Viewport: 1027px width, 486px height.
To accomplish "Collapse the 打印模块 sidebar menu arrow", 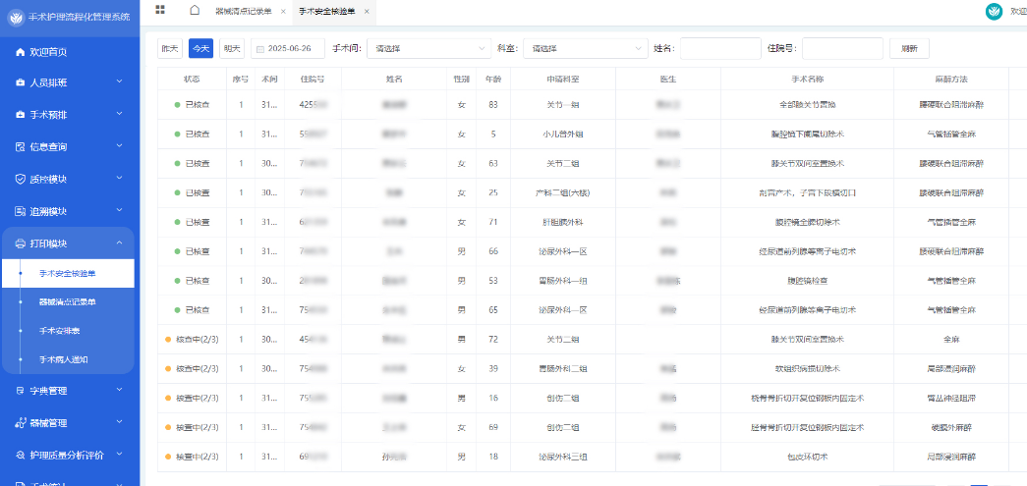I will [x=119, y=243].
